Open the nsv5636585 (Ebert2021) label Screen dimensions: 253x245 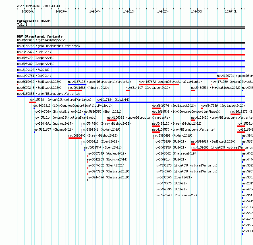pos(103,112)
